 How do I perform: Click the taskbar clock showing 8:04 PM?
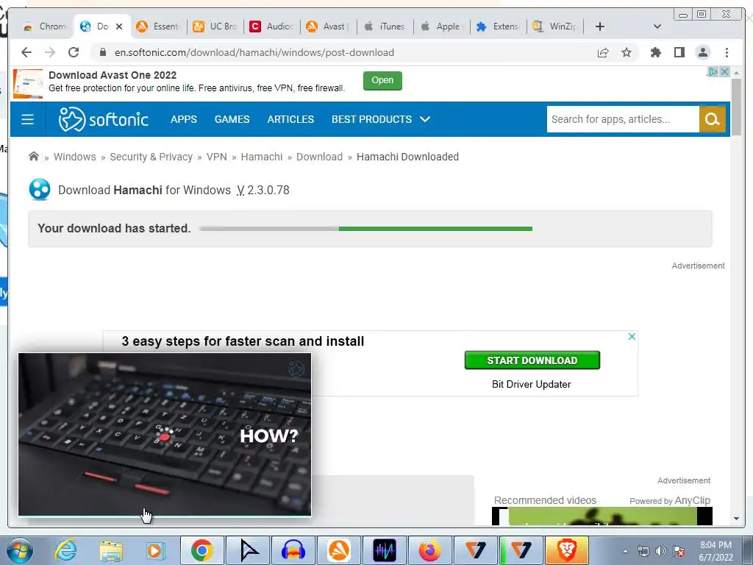715,551
